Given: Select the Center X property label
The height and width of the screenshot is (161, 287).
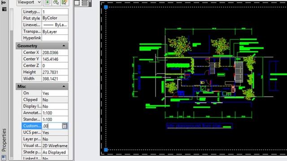Looking at the screenshot, I should point(32,53).
